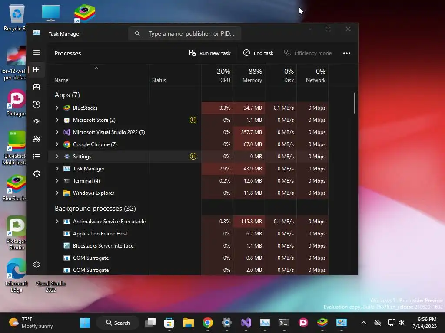Expand Antimalware Service Executable row
This screenshot has height=333, width=445.
click(57, 222)
